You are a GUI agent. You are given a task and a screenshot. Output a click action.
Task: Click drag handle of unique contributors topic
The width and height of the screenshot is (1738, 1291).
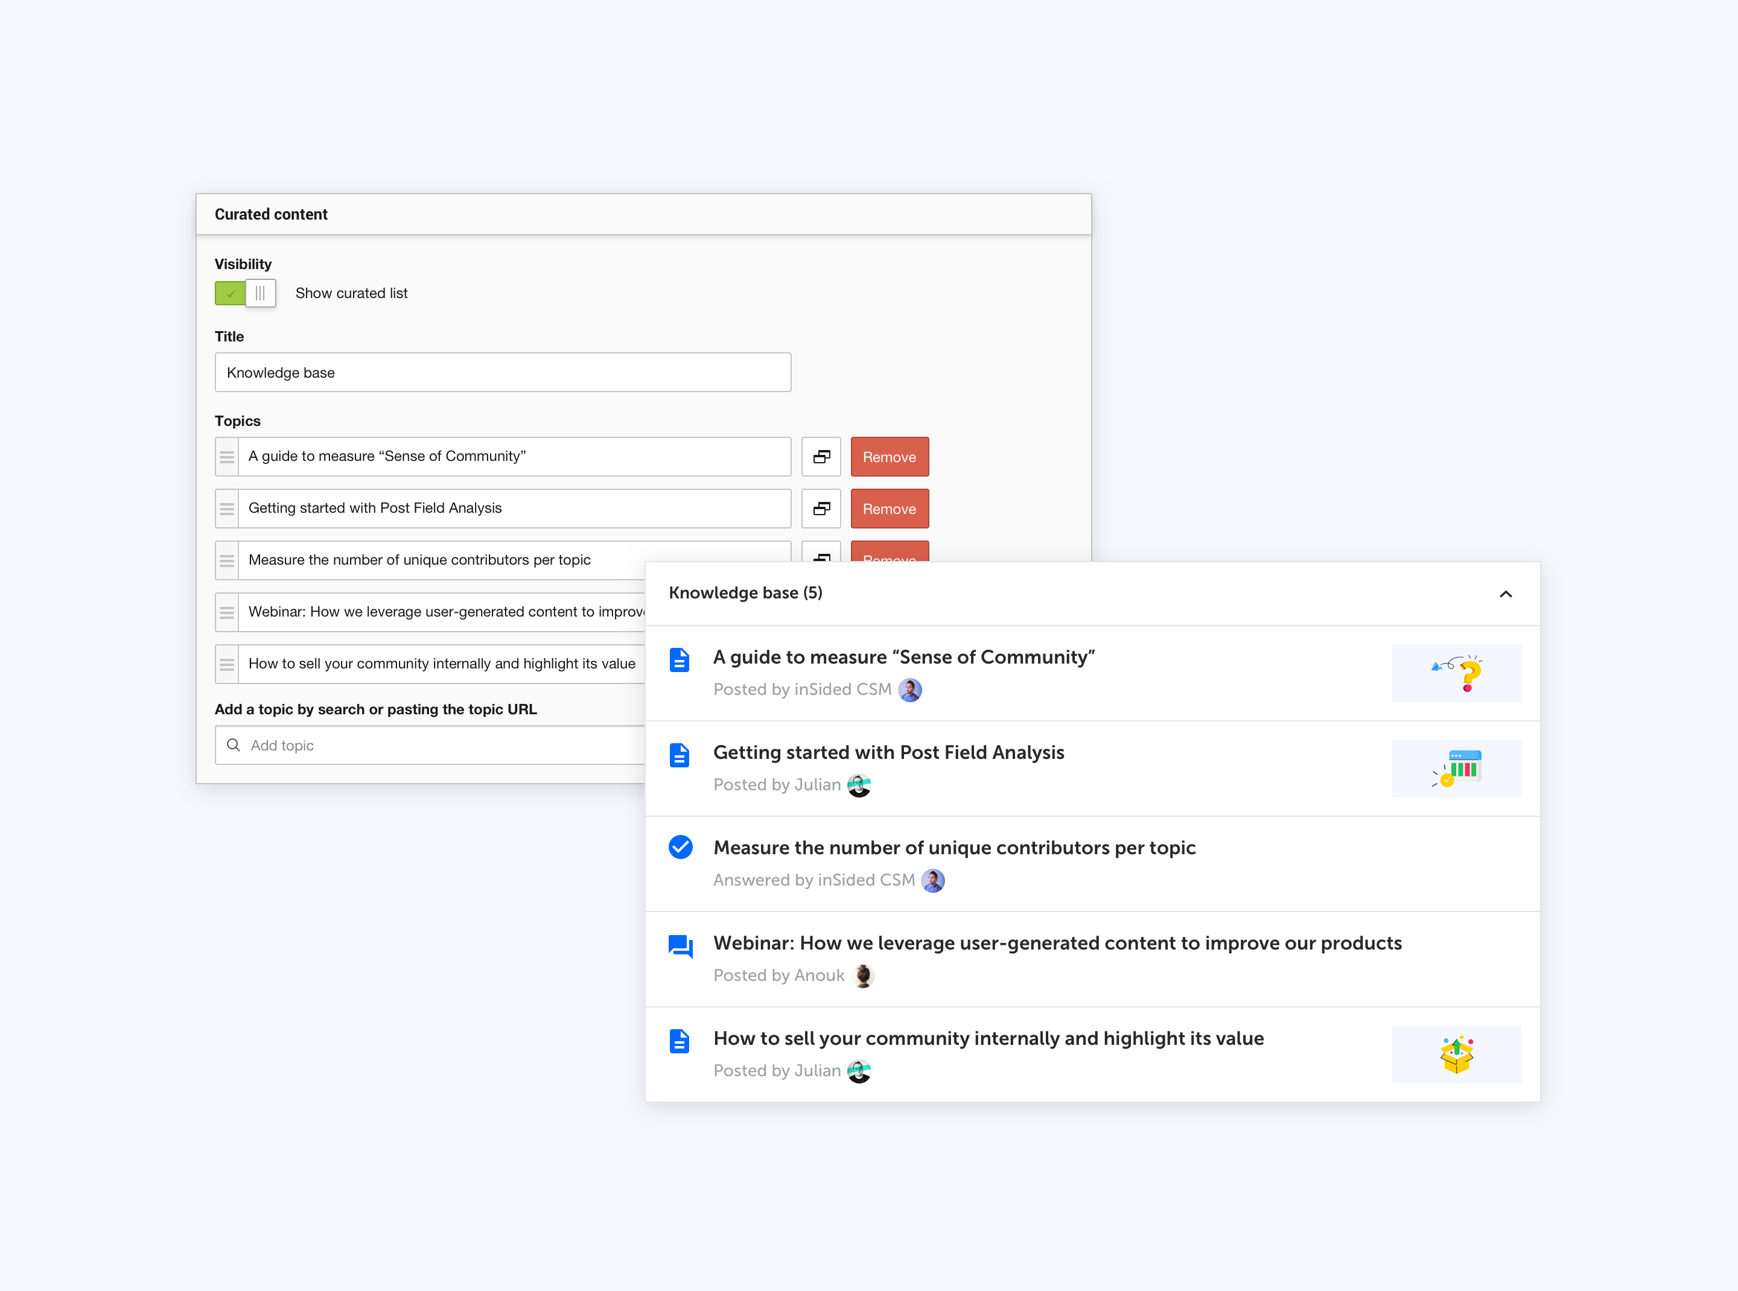tap(227, 560)
